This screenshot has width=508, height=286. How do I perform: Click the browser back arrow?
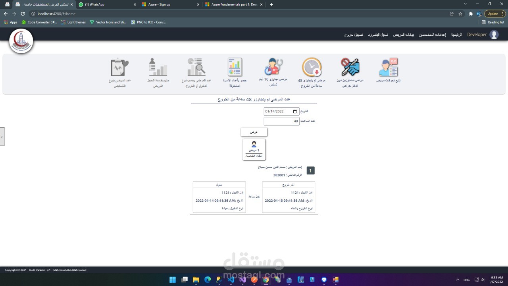(6, 14)
